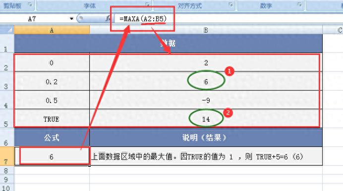Select cell A5 containing TRUE

(52, 119)
